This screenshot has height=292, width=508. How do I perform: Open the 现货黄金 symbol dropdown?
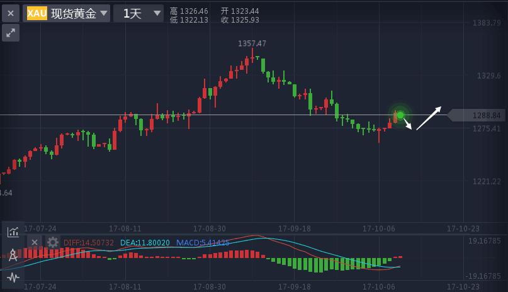coord(67,13)
